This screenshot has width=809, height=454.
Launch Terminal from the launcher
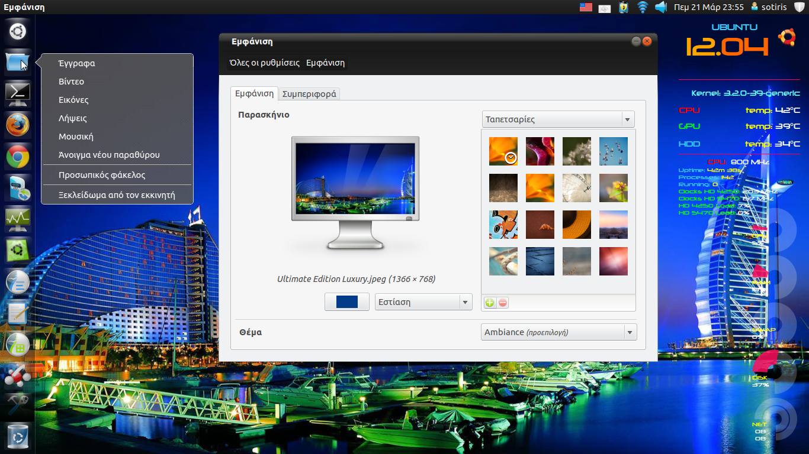(17, 93)
